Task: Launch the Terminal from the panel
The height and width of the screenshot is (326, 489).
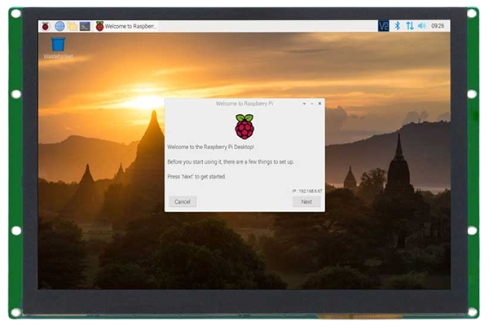Action: pos(85,26)
